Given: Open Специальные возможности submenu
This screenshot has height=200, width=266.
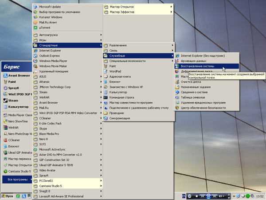Looking at the screenshot, I should coord(139,61).
